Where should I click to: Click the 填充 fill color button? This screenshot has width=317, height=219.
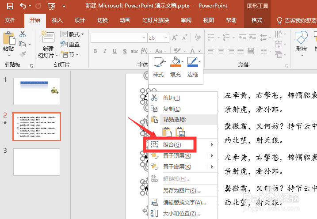pos(175,68)
